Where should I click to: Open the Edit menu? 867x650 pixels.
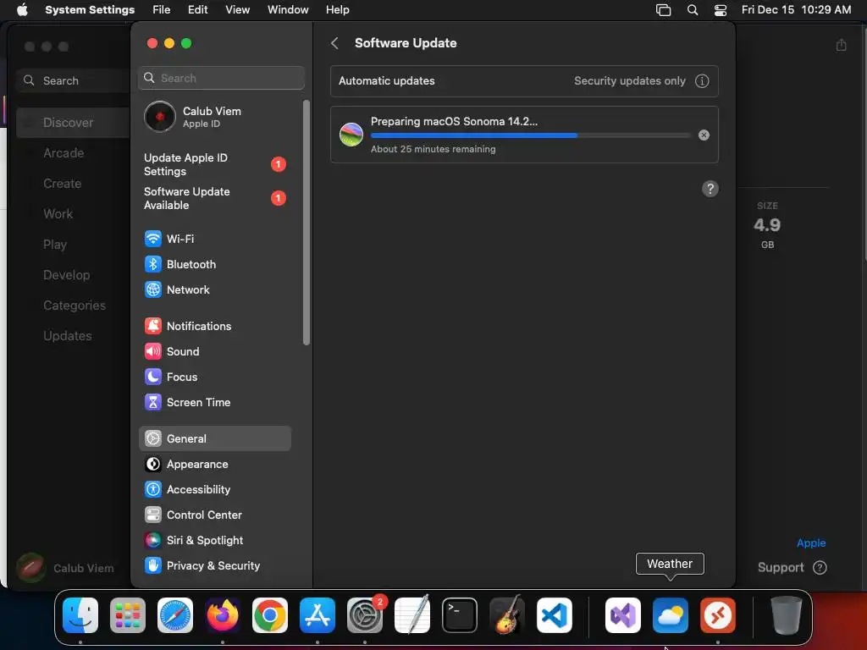(x=197, y=10)
